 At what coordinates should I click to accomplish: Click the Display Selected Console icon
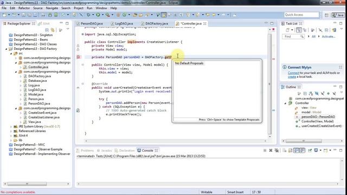(316, 151)
